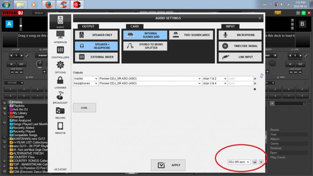Open deck A HOTCUES dropdown
The image size is (313, 176).
click(14, 83)
